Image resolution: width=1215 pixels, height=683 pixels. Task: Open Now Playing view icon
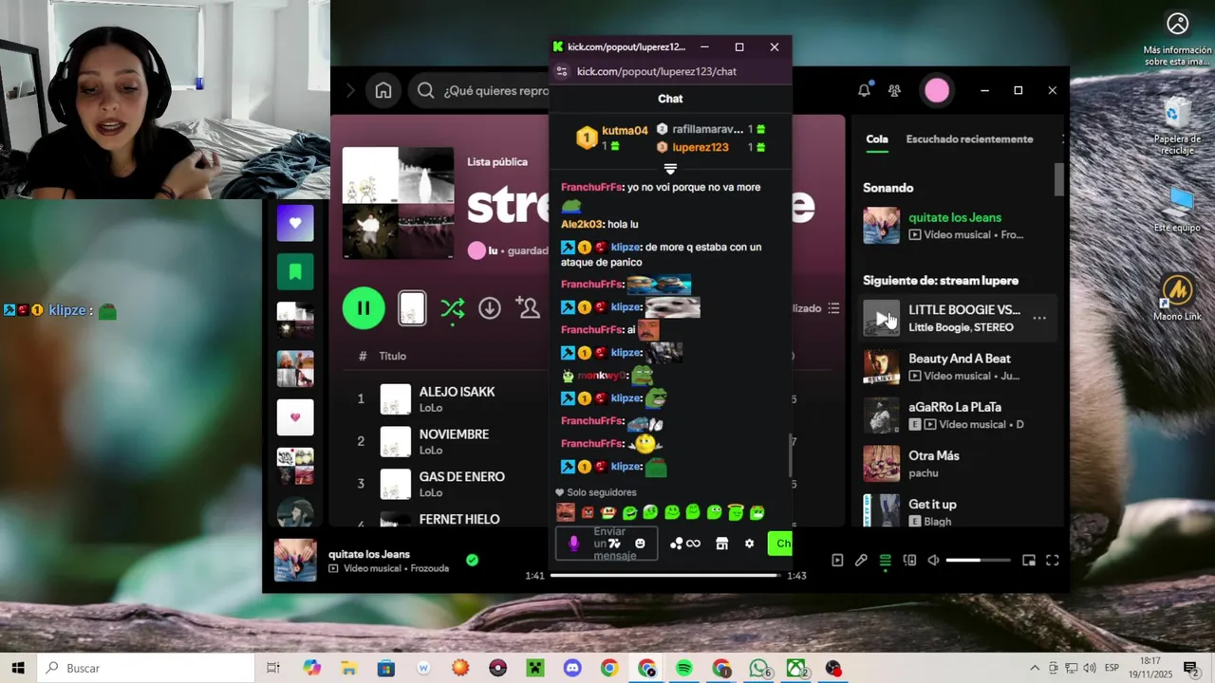[x=837, y=561]
